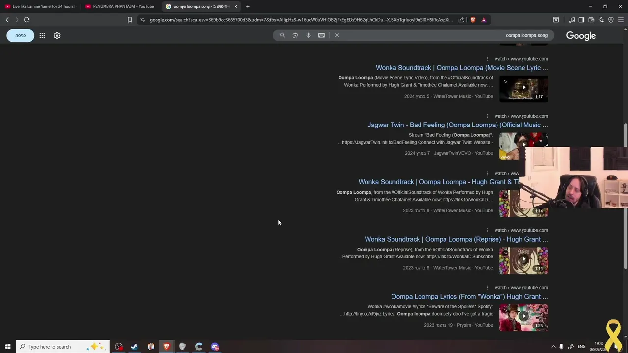The image size is (628, 353).
Task: Open Steam from the taskbar
Action: click(x=134, y=347)
